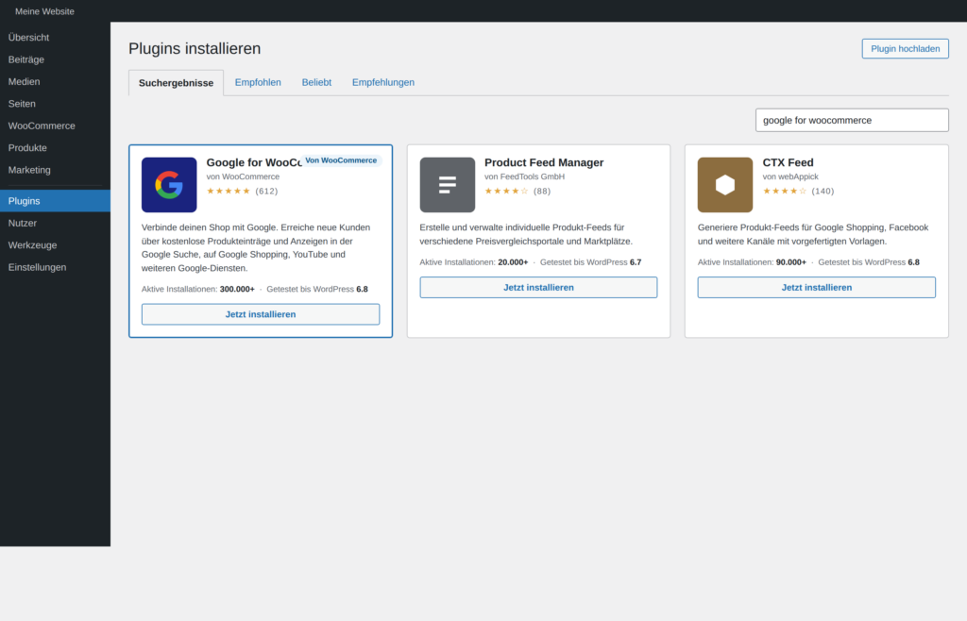
Task: Click the CTX Feed star rating
Action: [x=785, y=191]
